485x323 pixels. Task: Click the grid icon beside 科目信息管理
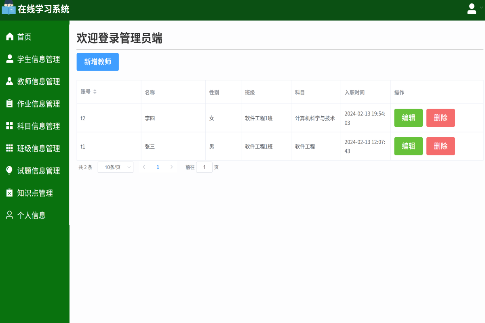click(x=9, y=126)
